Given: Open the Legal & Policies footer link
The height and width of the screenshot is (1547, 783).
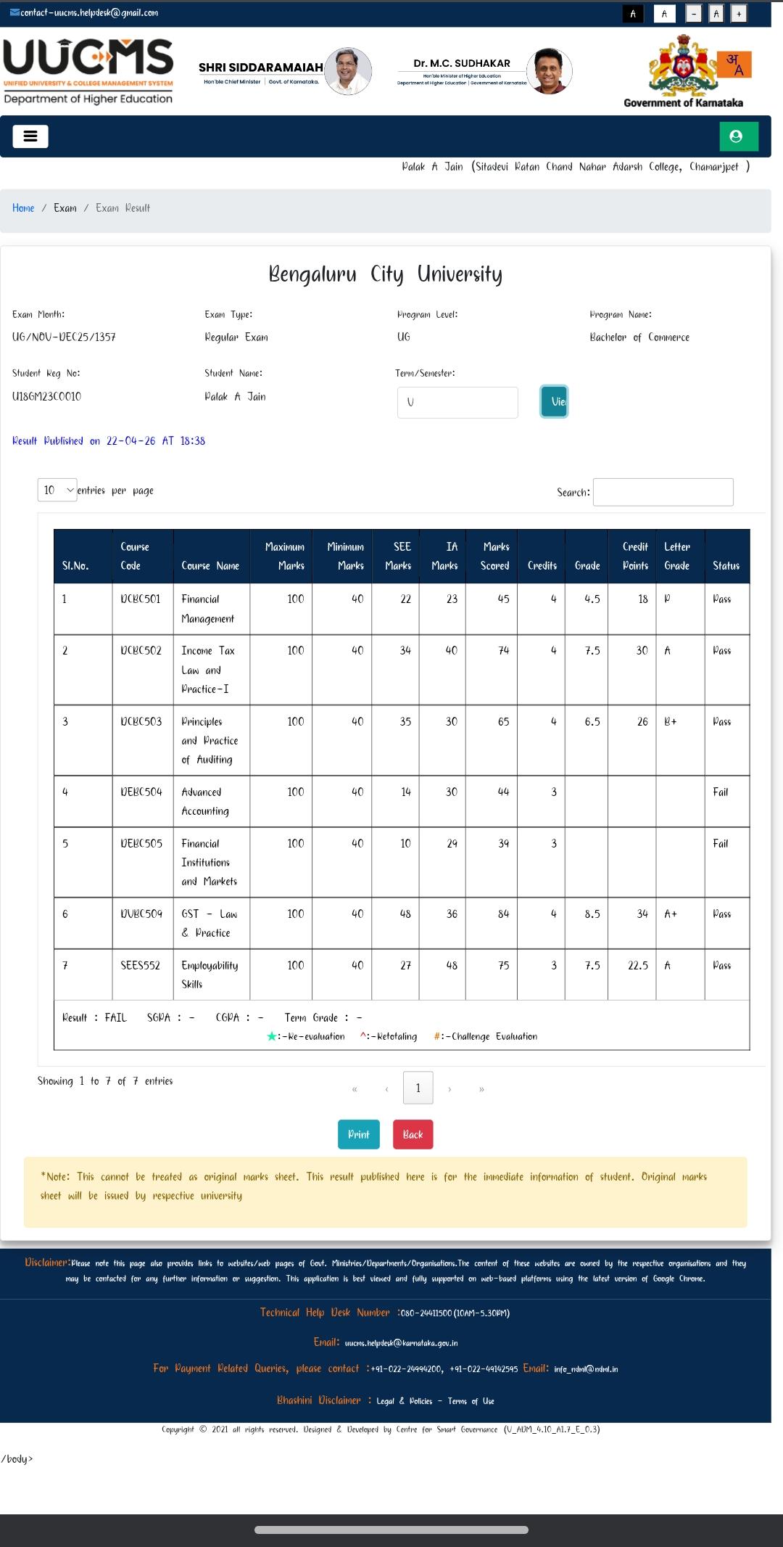Looking at the screenshot, I should tap(404, 1401).
